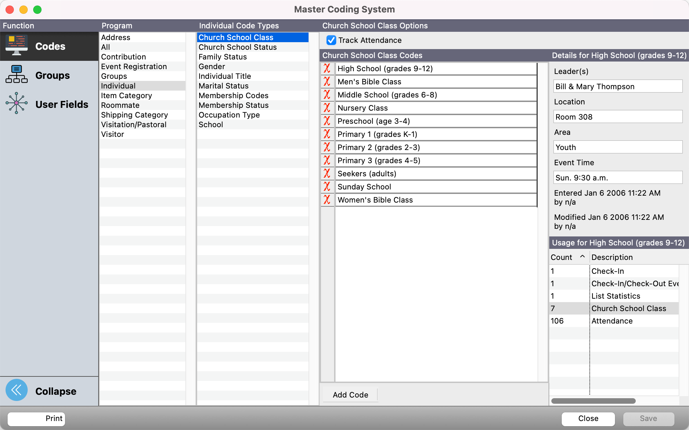689x430 pixels.
Task: Uncheck the Track Attendance checkbox
Action: (331, 40)
